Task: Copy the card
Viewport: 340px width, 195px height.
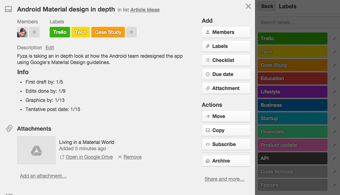Action: pos(226,130)
